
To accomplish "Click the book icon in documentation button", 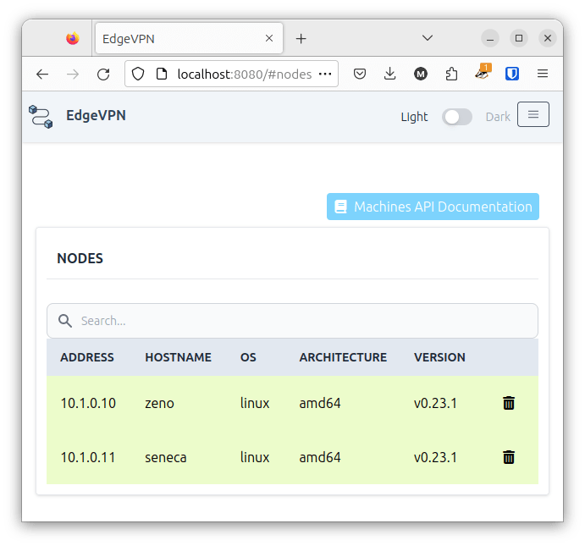I will coord(340,207).
